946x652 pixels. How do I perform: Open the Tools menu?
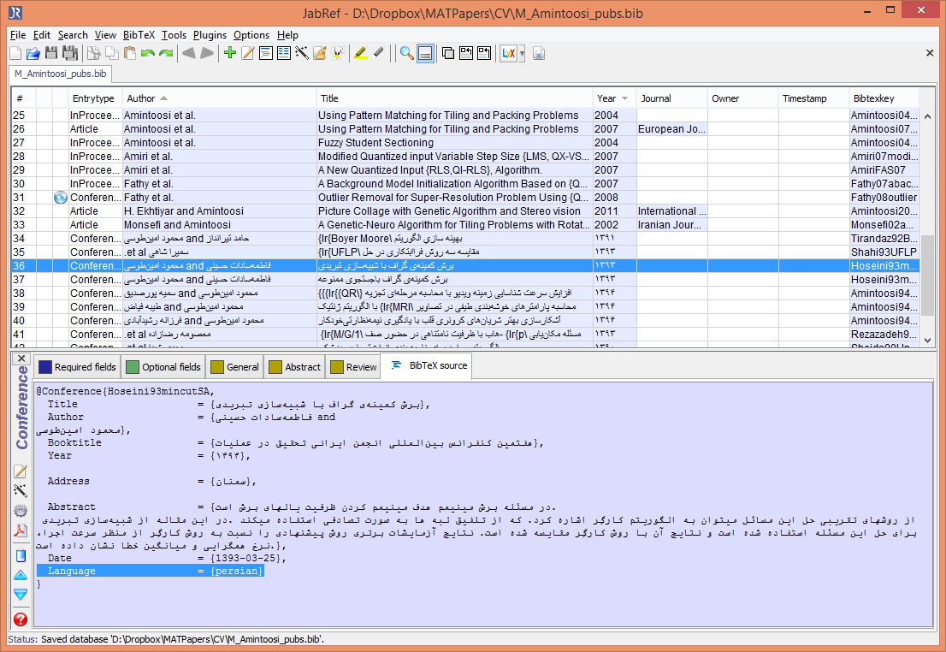pos(174,35)
